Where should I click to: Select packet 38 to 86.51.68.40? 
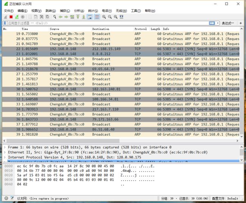click(x=121, y=130)
